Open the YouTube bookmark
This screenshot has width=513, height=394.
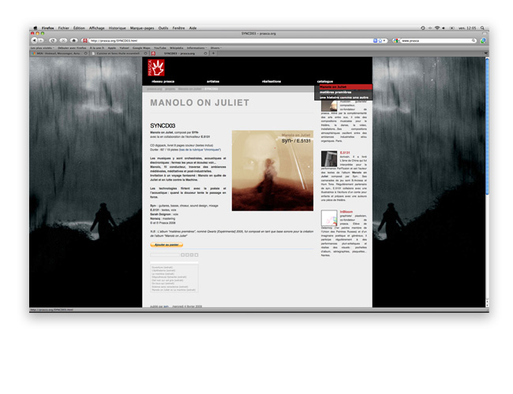click(x=160, y=48)
